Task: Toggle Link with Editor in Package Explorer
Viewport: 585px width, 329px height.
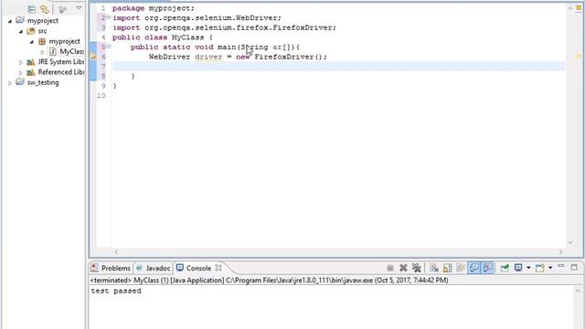Action: tap(45, 9)
